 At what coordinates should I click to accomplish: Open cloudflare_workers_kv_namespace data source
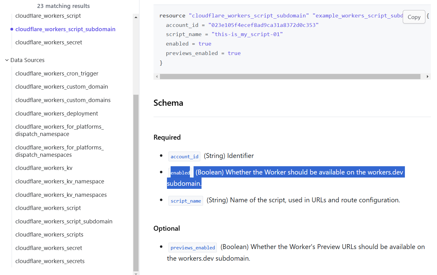point(60,182)
